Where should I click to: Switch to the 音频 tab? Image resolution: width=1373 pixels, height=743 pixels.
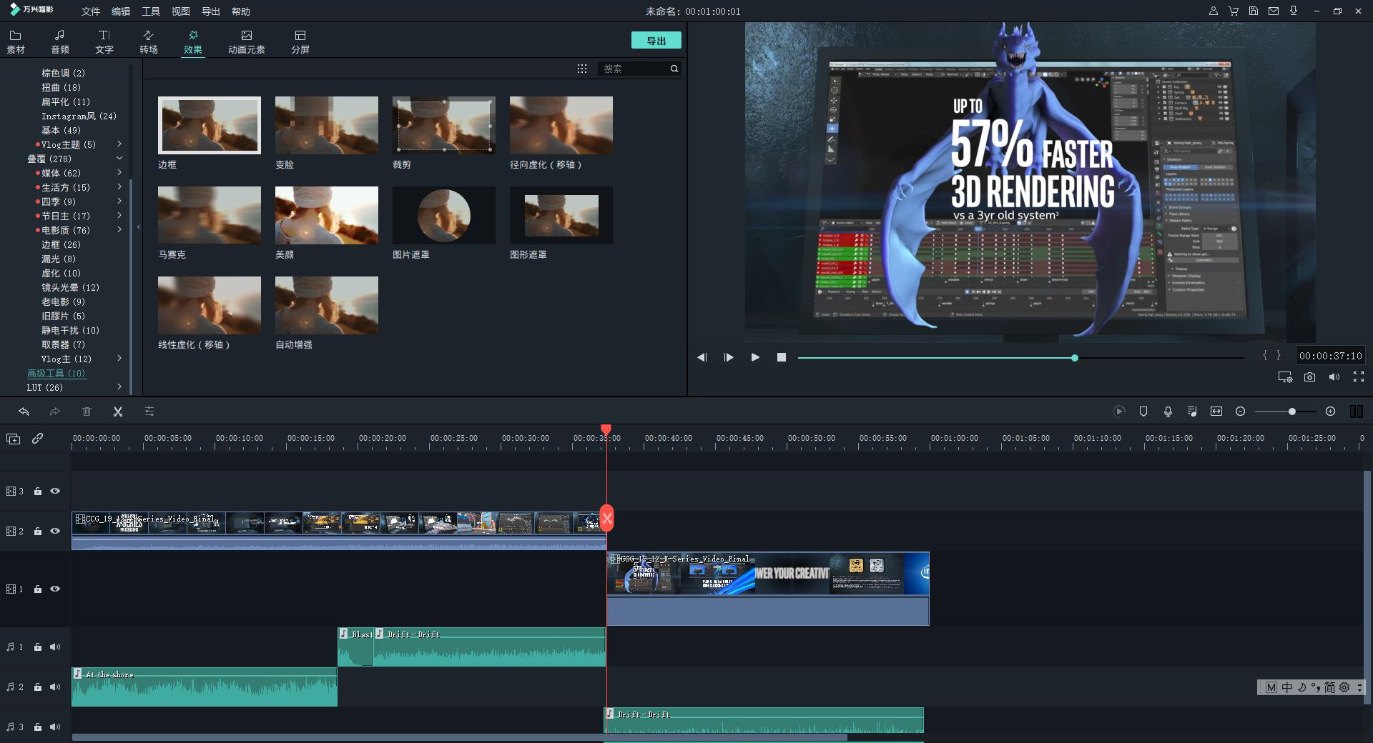pos(60,42)
